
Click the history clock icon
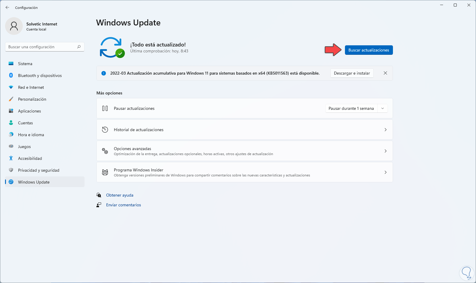tap(105, 130)
